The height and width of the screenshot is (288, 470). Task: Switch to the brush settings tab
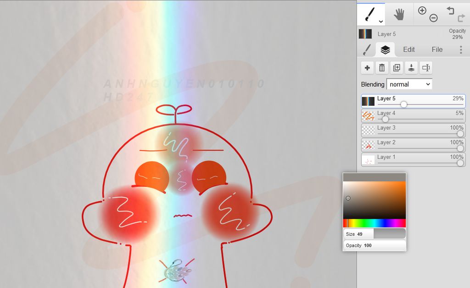[366, 49]
